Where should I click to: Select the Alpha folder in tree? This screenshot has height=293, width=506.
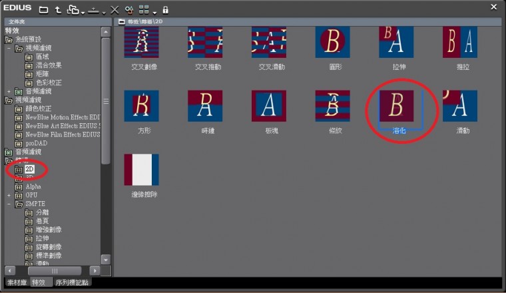pos(33,187)
